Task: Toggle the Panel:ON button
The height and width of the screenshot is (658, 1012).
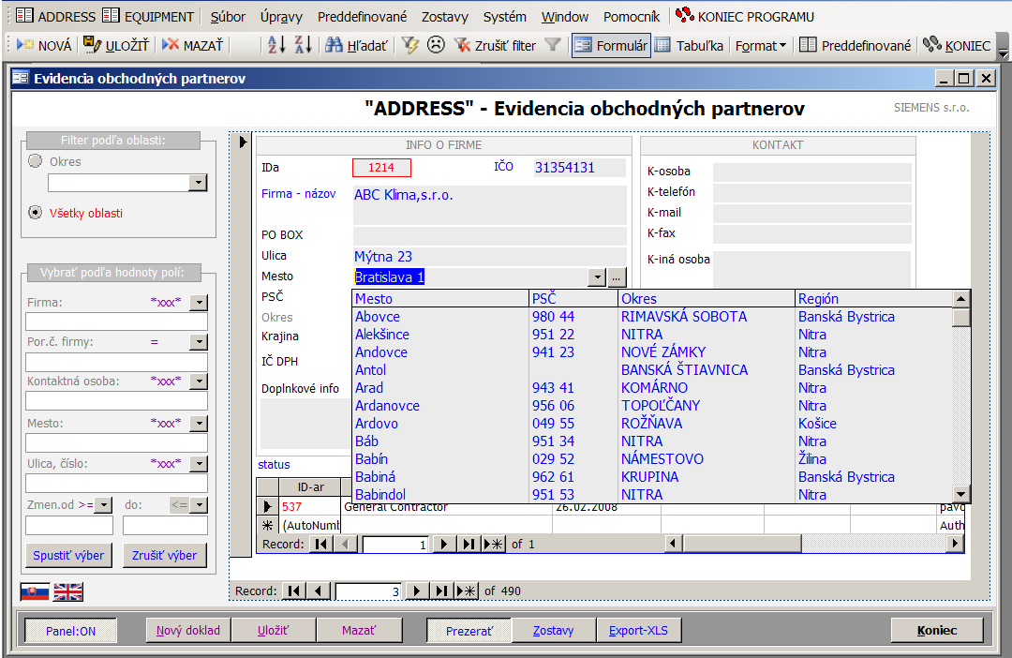Action: [x=70, y=631]
